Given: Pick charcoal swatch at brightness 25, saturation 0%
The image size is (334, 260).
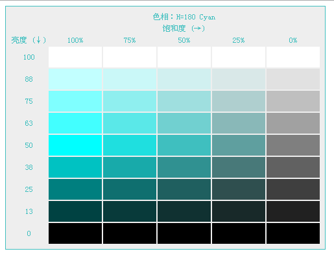Looking at the screenshot, I should point(293,189).
